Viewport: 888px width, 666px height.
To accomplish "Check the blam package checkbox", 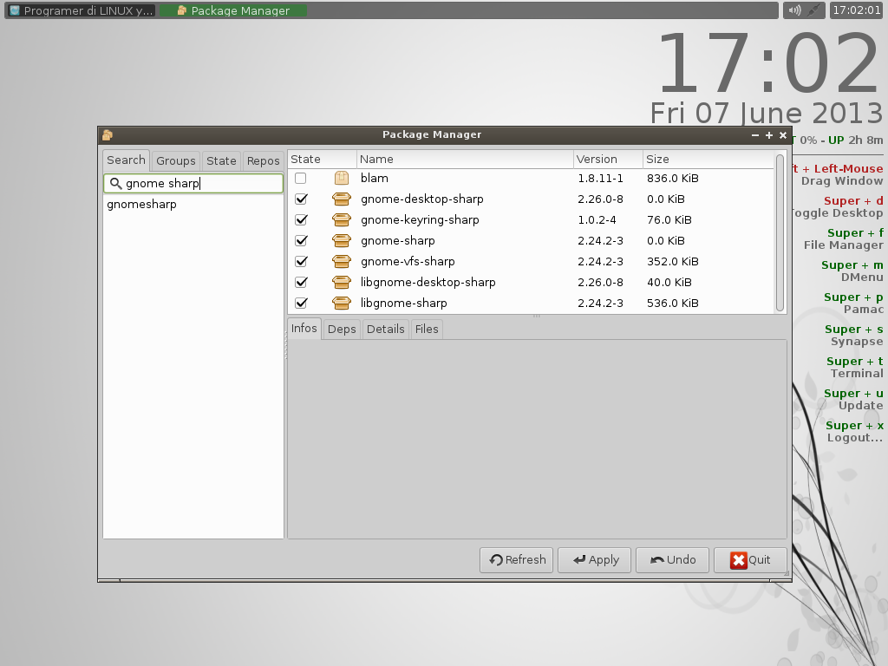I will (x=301, y=179).
